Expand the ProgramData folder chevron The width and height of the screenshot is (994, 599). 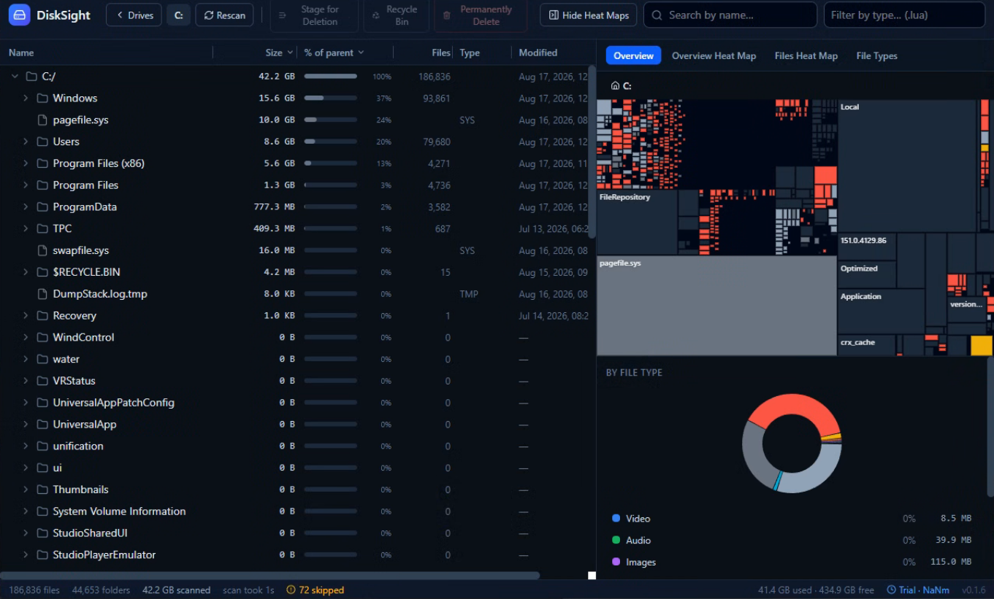click(26, 206)
